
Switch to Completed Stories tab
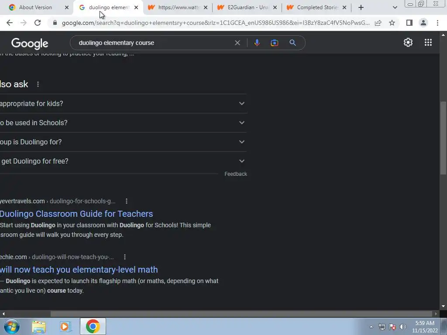pos(317,7)
